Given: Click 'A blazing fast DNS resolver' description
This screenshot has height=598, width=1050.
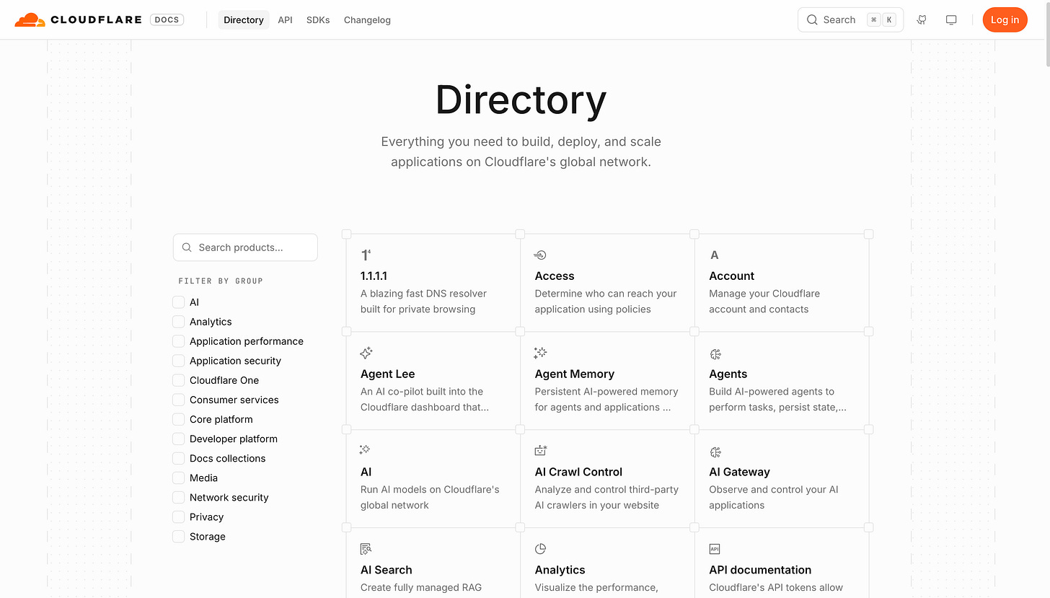Looking at the screenshot, I should pos(423,302).
